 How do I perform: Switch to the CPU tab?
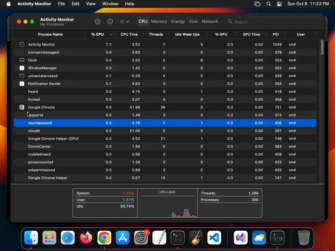[143, 22]
